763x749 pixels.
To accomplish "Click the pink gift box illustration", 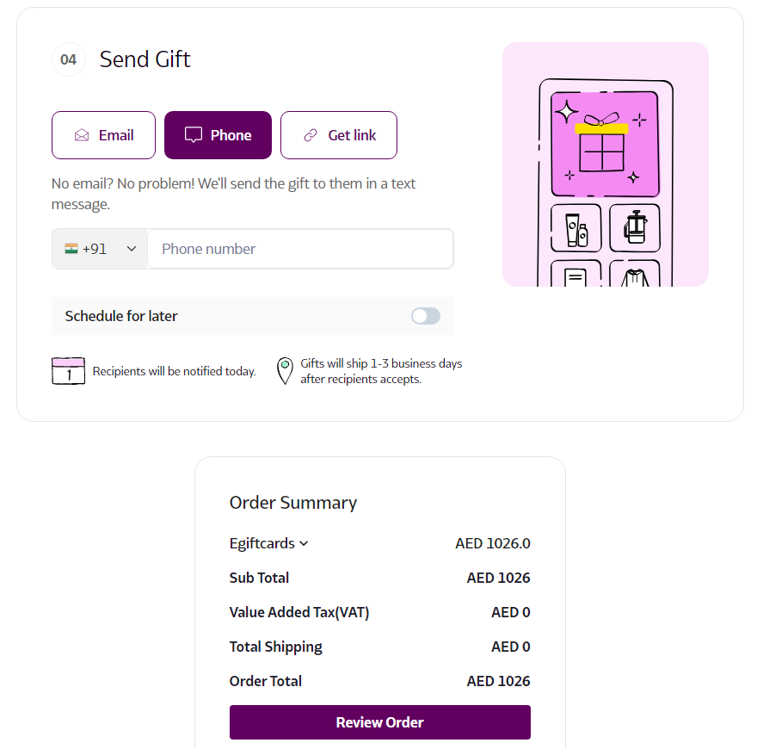I will pyautogui.click(x=604, y=145).
